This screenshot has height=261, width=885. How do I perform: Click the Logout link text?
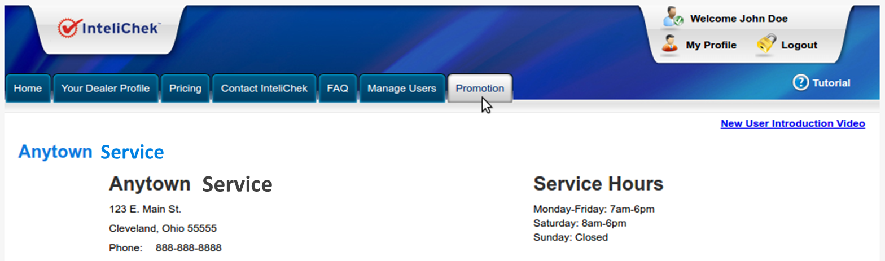pyautogui.click(x=799, y=45)
